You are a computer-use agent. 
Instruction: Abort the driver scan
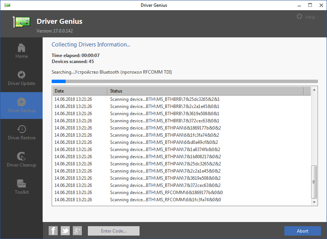click(302, 231)
